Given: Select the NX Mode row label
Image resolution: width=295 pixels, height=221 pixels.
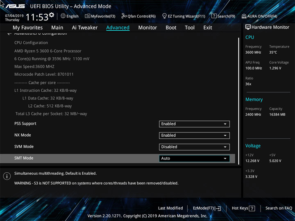Looking at the screenshot, I should 23,135.
